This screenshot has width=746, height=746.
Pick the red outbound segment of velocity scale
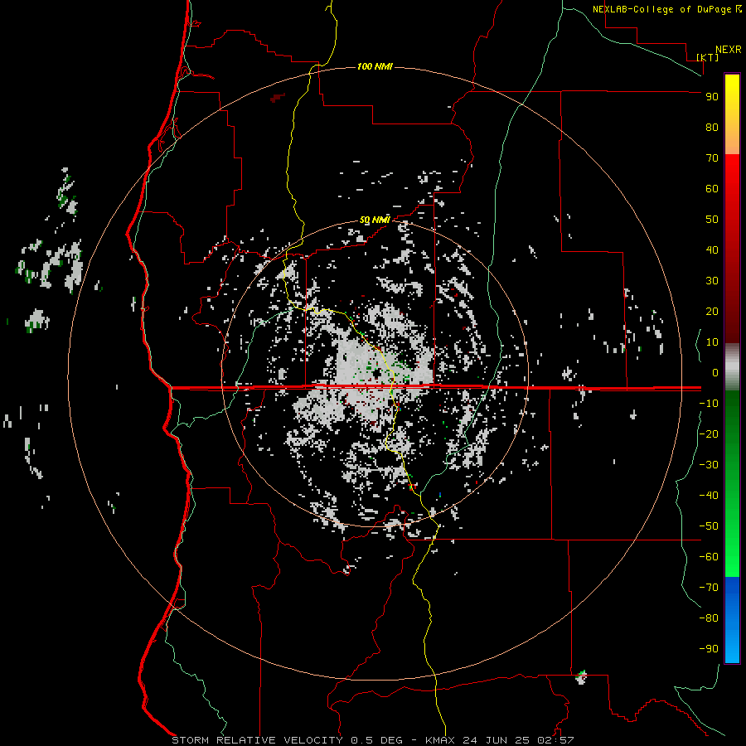coord(732,249)
